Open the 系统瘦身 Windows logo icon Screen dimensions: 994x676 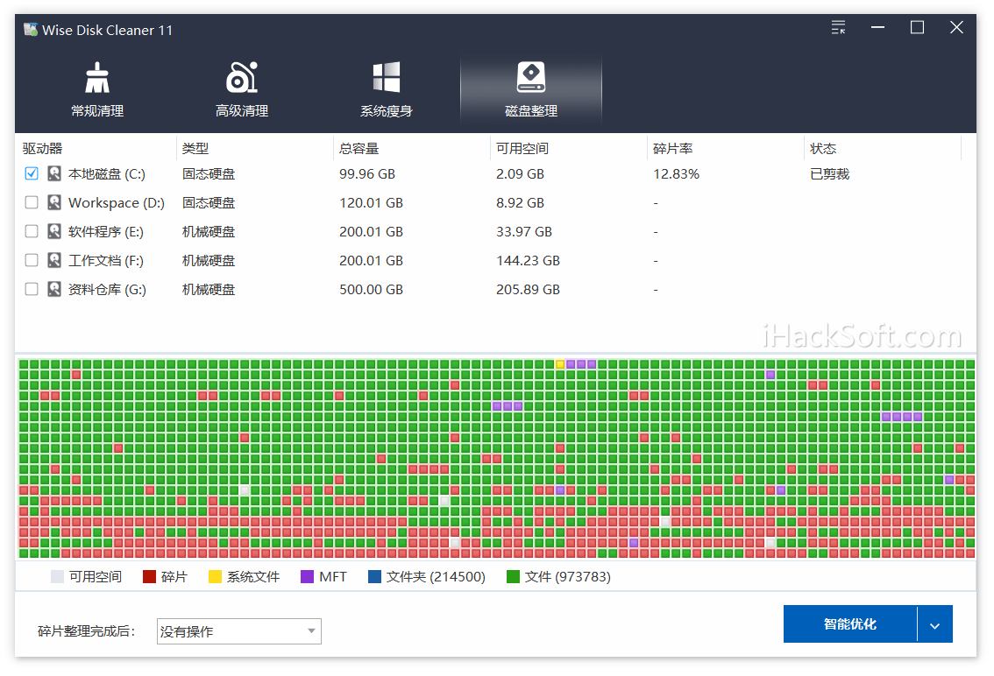[386, 77]
